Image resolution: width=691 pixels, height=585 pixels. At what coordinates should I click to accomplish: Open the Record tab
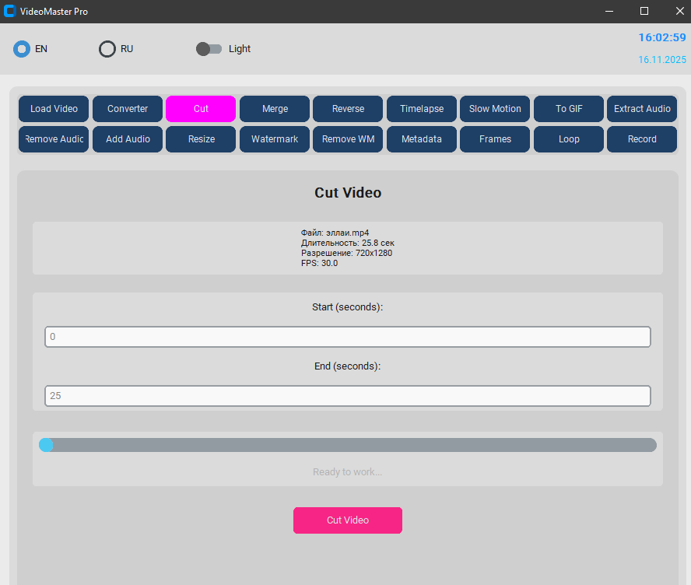tap(642, 139)
